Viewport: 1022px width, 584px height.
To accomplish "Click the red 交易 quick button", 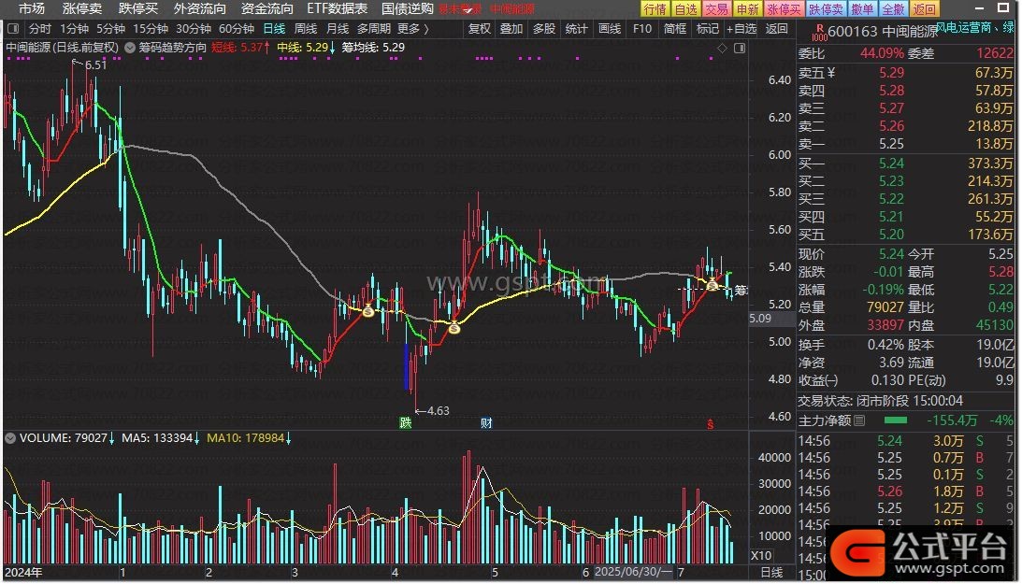I will coord(717,9).
